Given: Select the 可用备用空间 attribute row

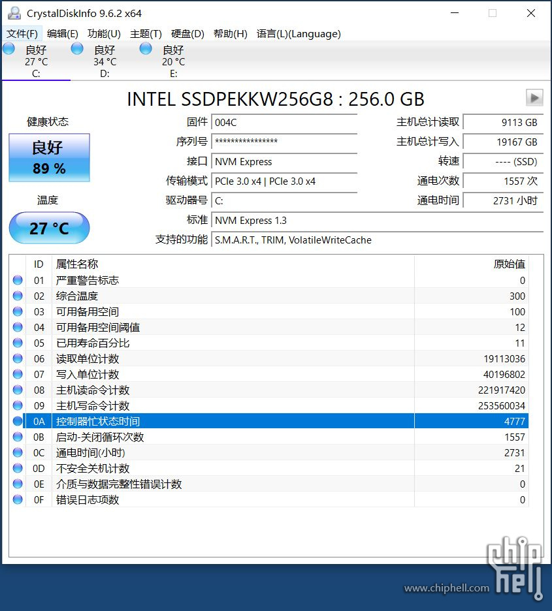Looking at the screenshot, I should point(269,311).
